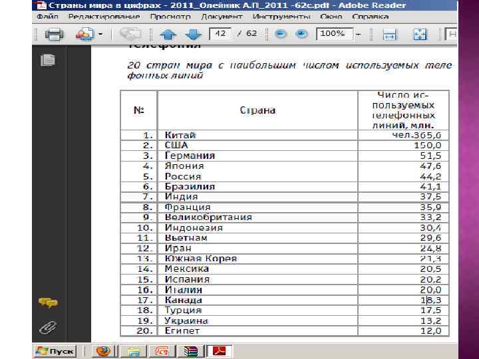This screenshot has height=359, width=479.
Task: Click the Страна column header
Action: (257, 110)
